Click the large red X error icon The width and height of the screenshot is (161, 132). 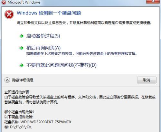point(9,14)
